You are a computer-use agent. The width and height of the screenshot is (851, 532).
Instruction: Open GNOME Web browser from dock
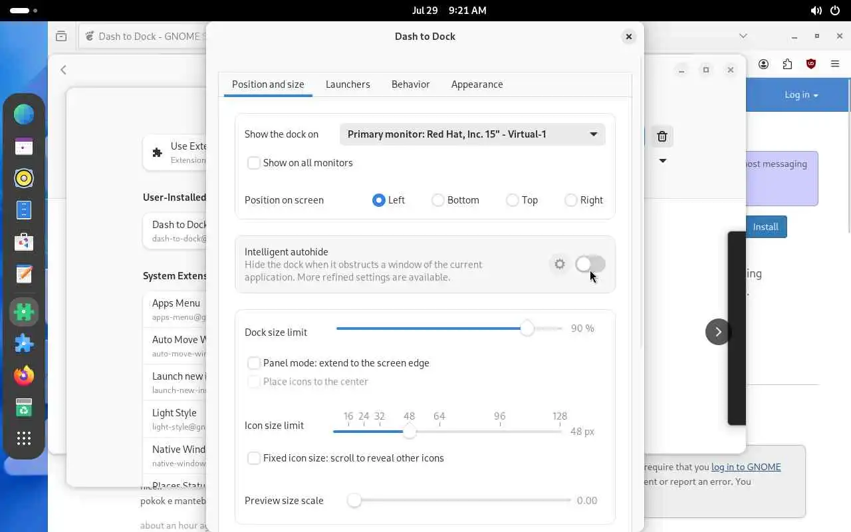tap(24, 114)
